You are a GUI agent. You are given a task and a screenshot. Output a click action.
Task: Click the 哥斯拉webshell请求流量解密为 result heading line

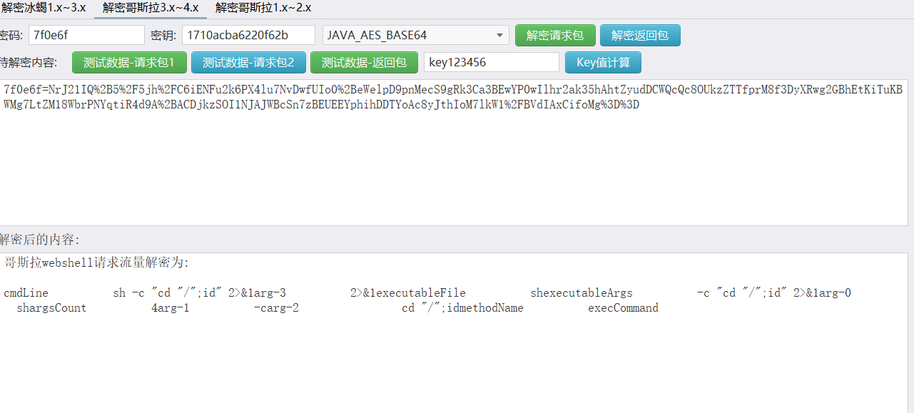pyautogui.click(x=96, y=262)
